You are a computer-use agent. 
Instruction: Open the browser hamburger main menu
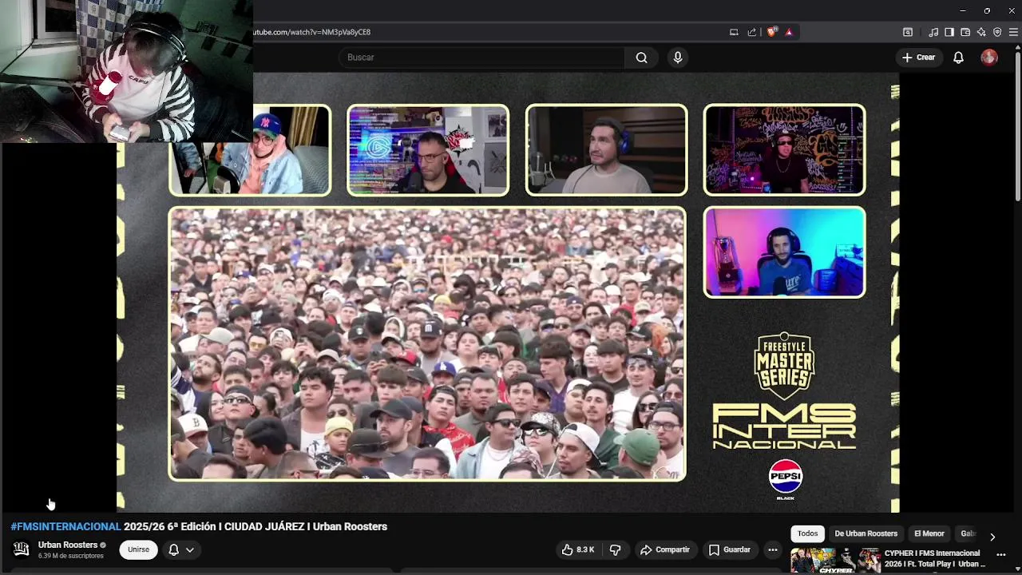coord(1014,32)
